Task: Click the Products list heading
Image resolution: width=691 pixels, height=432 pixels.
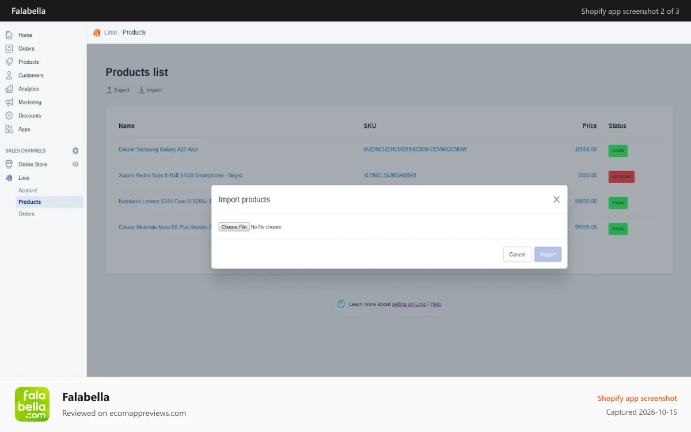Action: click(137, 72)
